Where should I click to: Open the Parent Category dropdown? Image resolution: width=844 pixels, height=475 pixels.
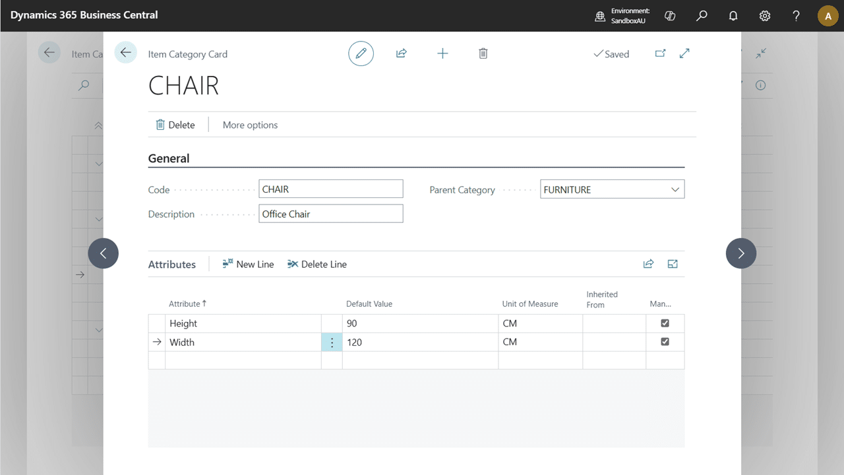pyautogui.click(x=675, y=189)
